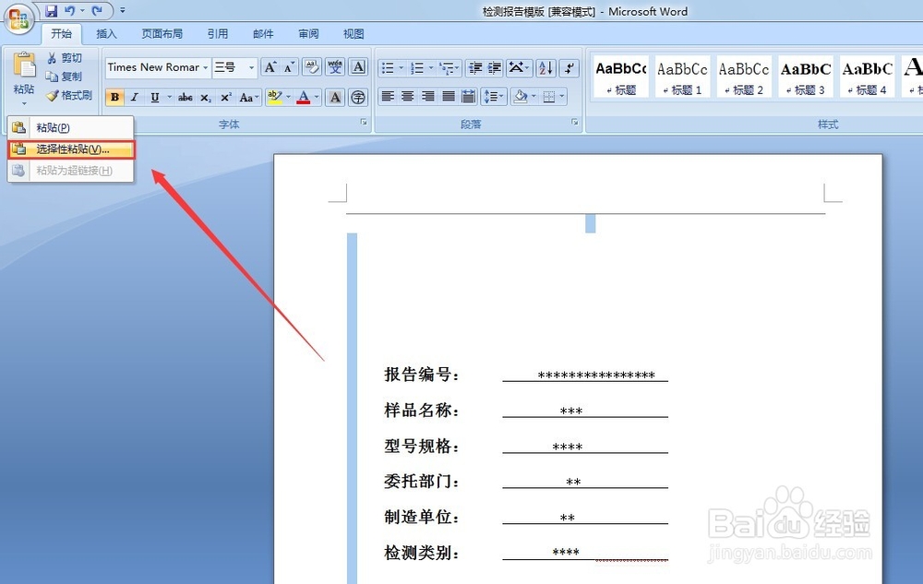923x584 pixels.
Task: Open the font color dropdown arrow
Action: click(x=317, y=97)
